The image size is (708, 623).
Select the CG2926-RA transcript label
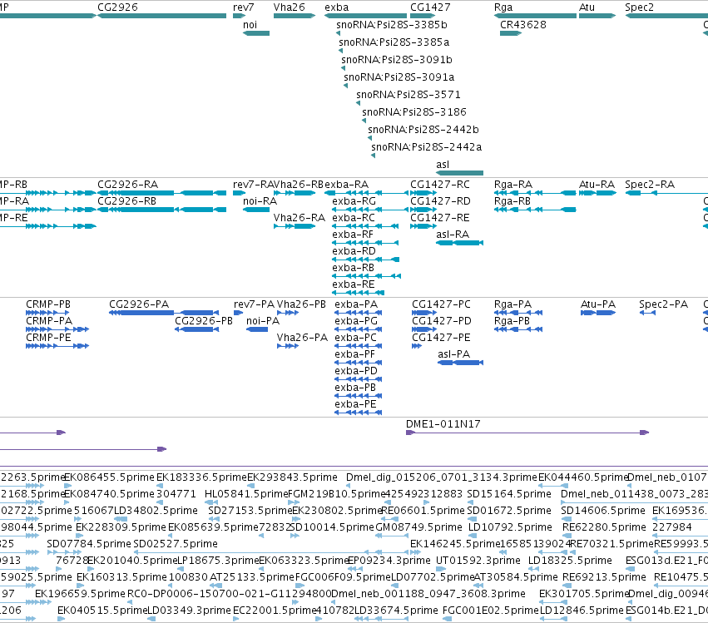click(x=128, y=185)
